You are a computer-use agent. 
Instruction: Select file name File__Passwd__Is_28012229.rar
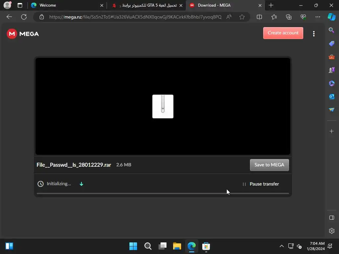tap(74, 165)
